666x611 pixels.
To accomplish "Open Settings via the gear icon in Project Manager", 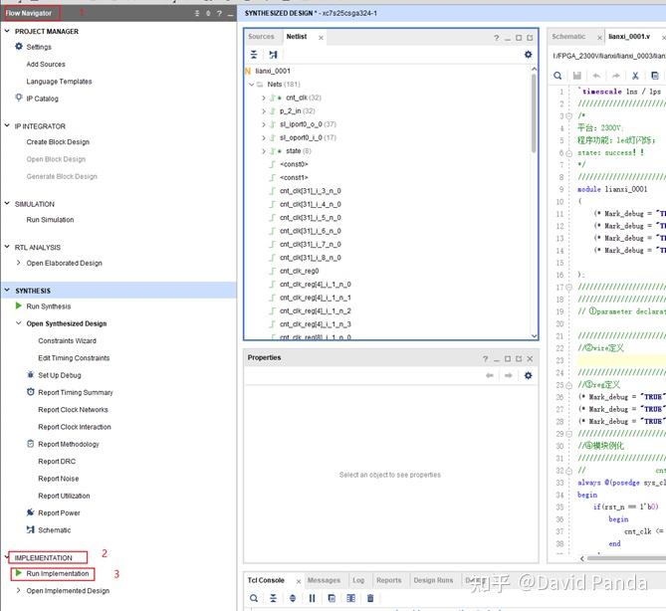I will [x=19, y=47].
